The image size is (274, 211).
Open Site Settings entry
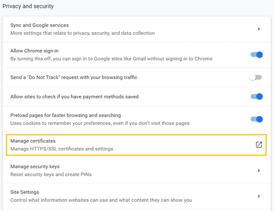tap(137, 196)
